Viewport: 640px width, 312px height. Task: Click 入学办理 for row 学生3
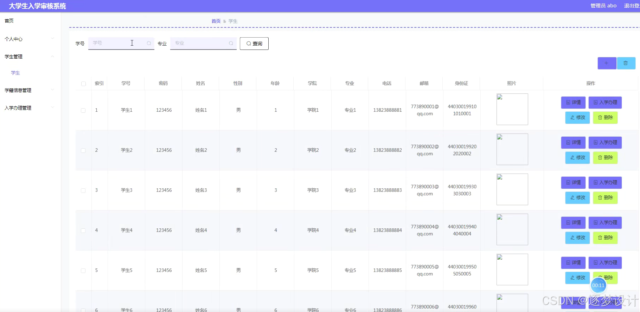(x=605, y=183)
